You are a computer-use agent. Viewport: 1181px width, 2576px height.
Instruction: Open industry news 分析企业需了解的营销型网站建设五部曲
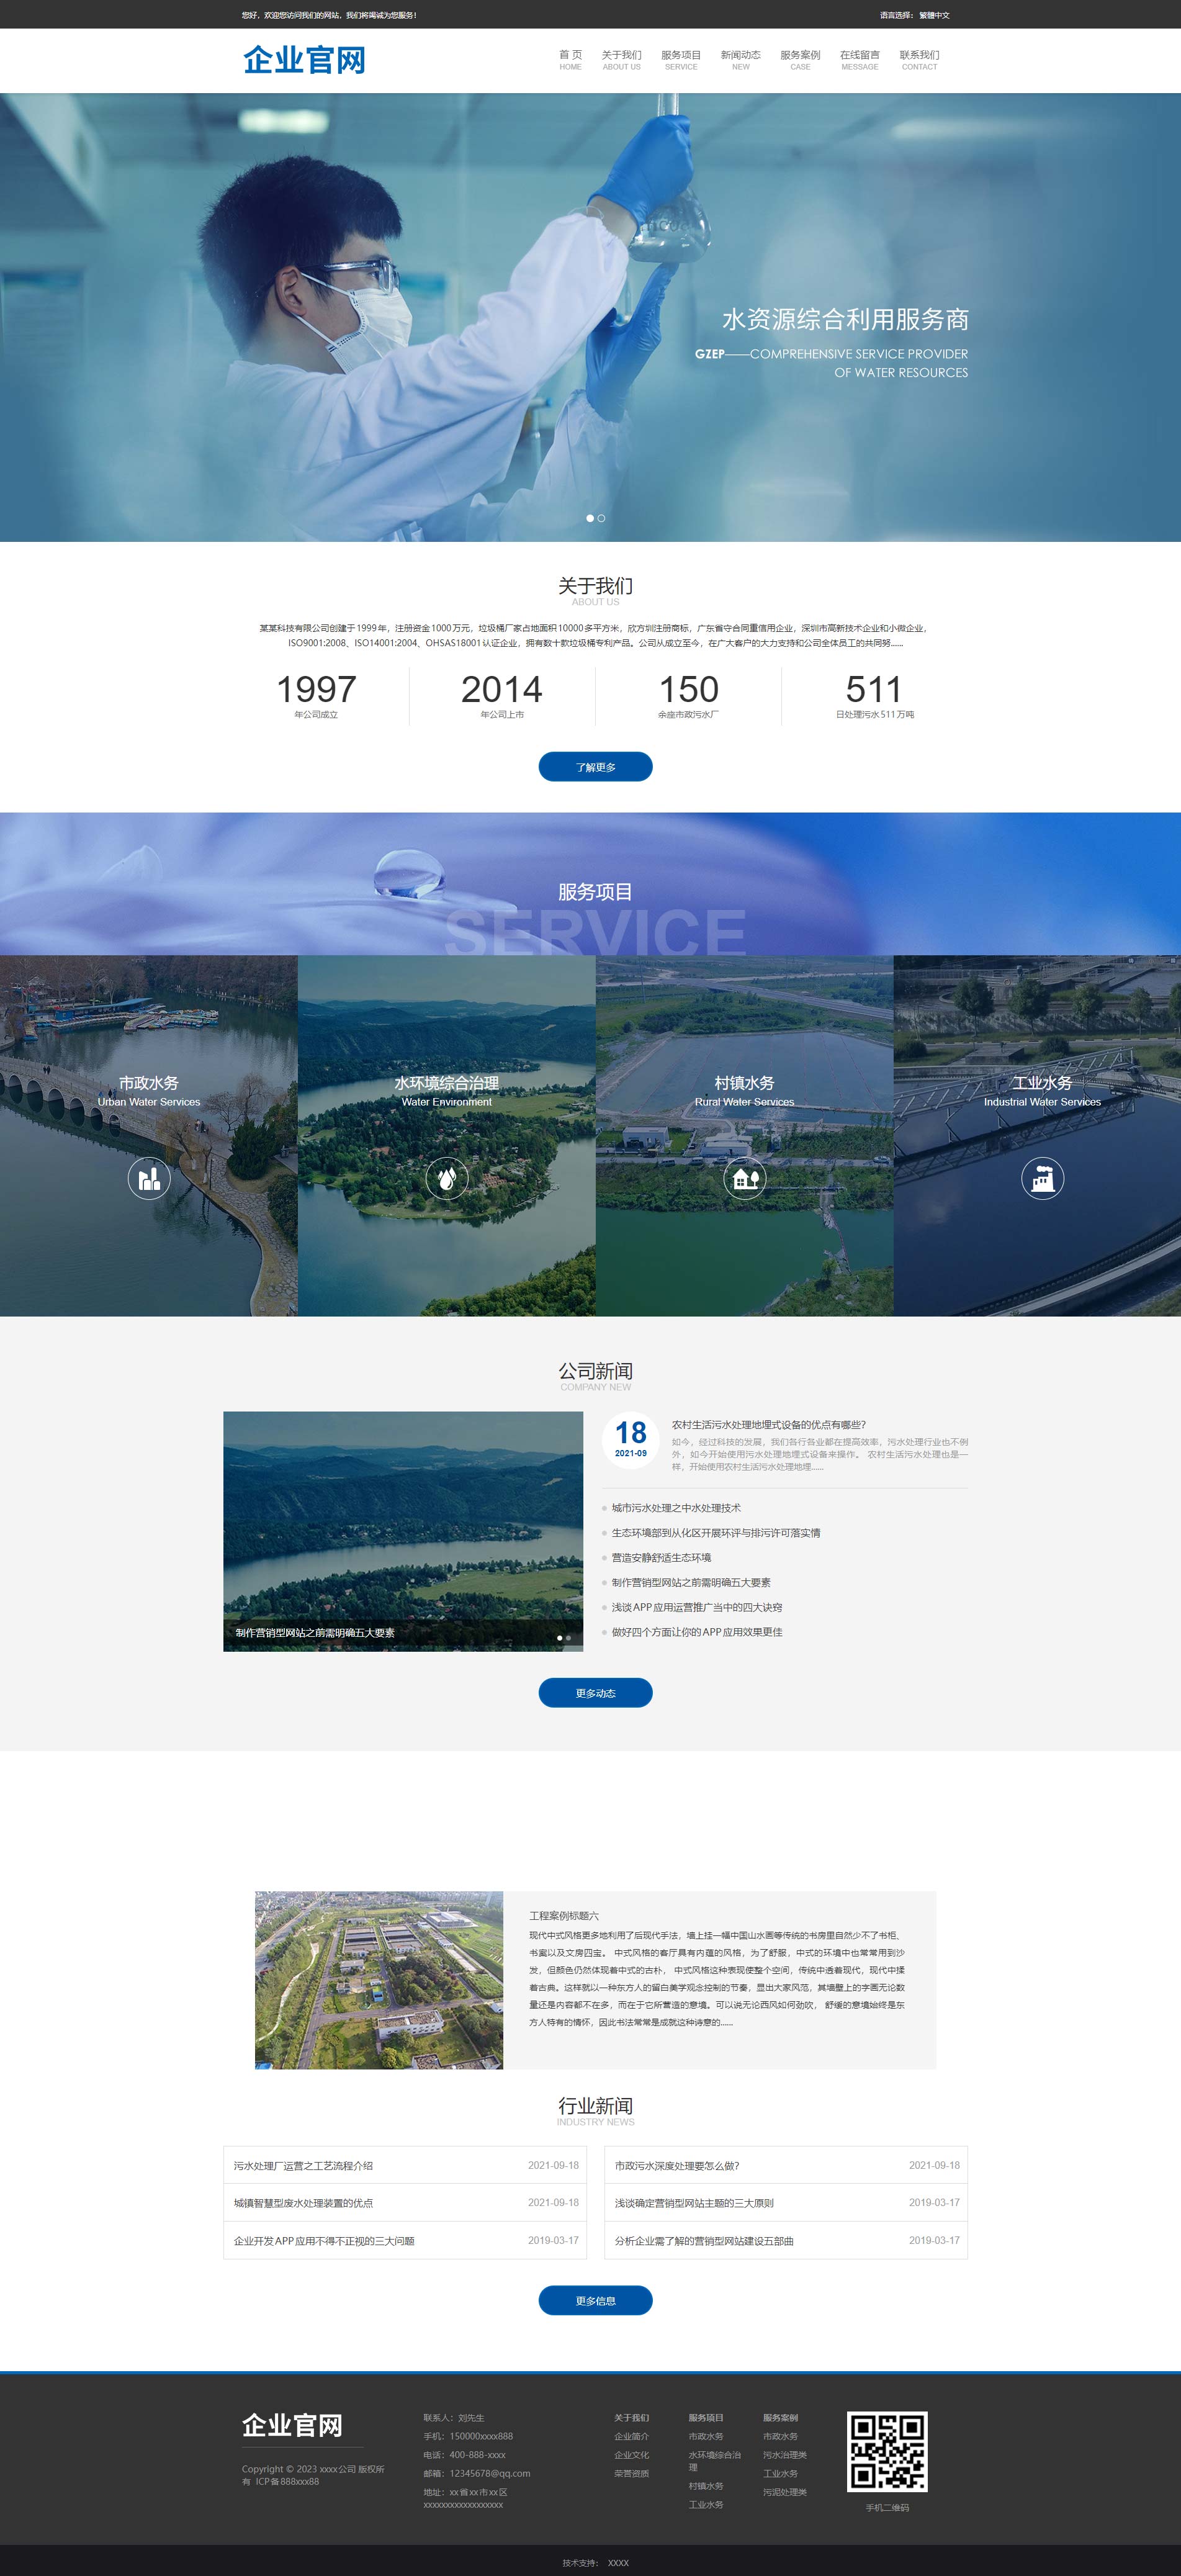coord(704,2241)
